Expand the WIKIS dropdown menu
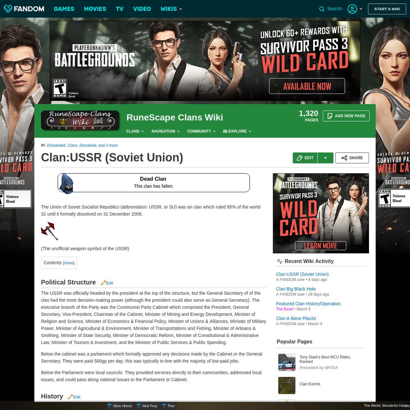 pos(171,9)
